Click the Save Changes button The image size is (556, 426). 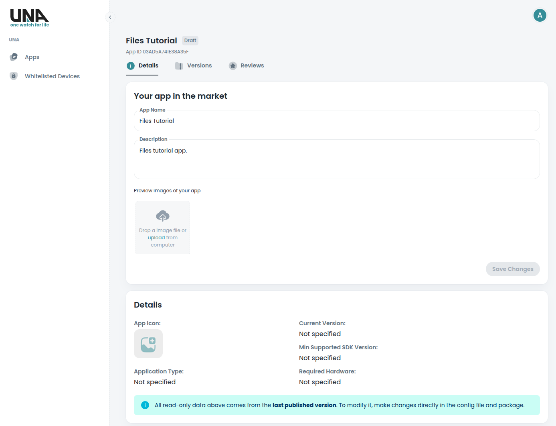pyautogui.click(x=513, y=269)
